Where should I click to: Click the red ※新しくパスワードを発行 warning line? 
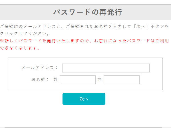point(85,41)
